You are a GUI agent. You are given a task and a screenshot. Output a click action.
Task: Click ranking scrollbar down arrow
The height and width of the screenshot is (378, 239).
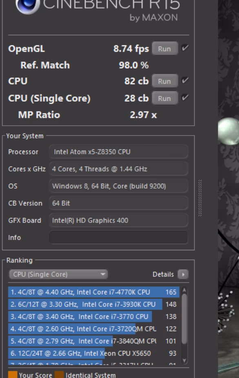(184, 360)
